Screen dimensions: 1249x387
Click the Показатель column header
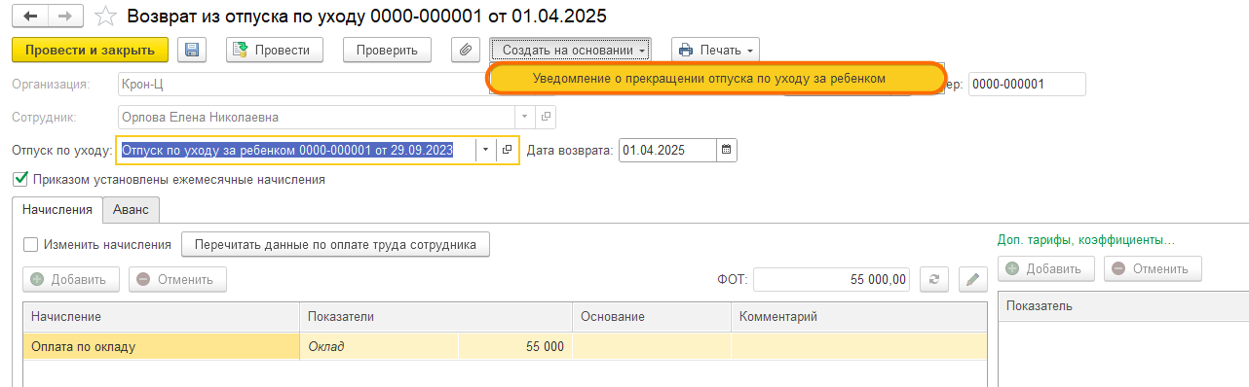(1123, 306)
